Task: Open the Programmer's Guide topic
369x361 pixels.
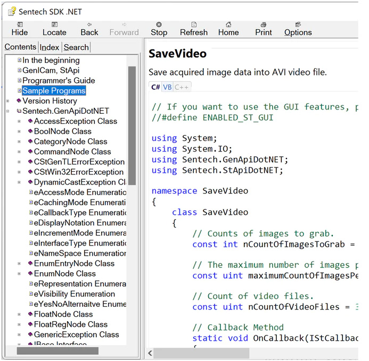Action: 59,81
